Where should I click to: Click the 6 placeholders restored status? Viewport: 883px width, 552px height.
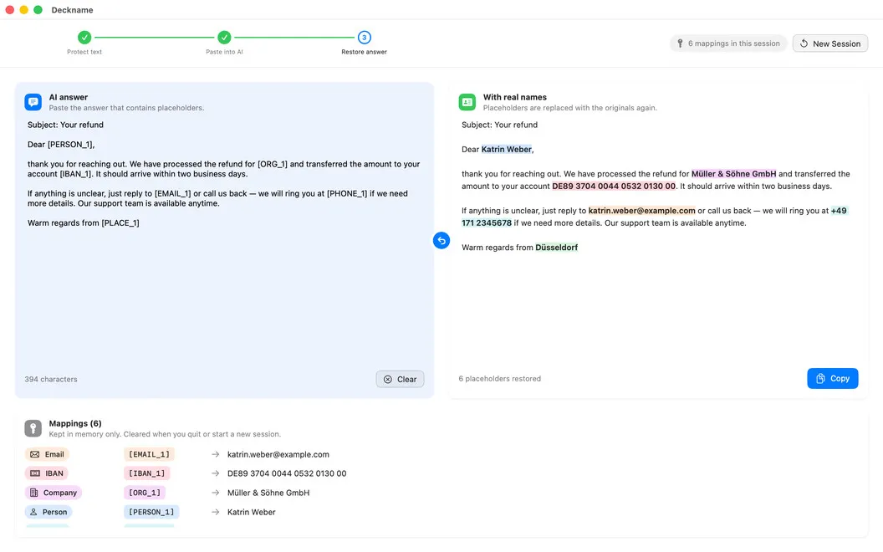499,379
